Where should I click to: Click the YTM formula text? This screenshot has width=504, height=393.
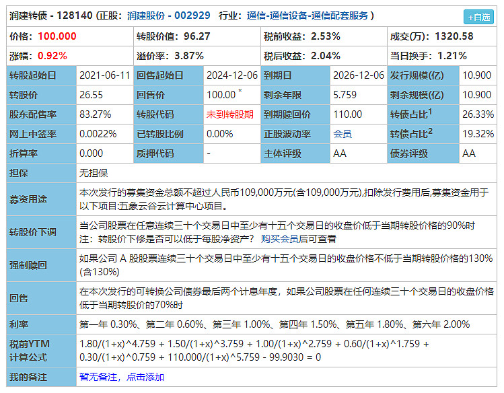pos(254,350)
